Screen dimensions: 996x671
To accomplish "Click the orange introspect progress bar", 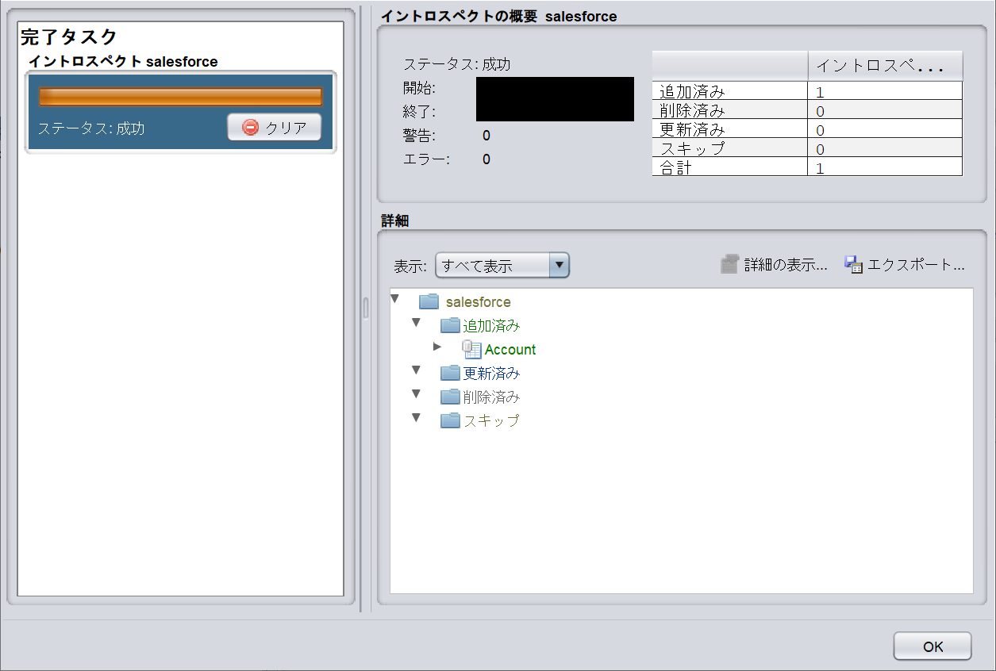I will pyautogui.click(x=181, y=97).
